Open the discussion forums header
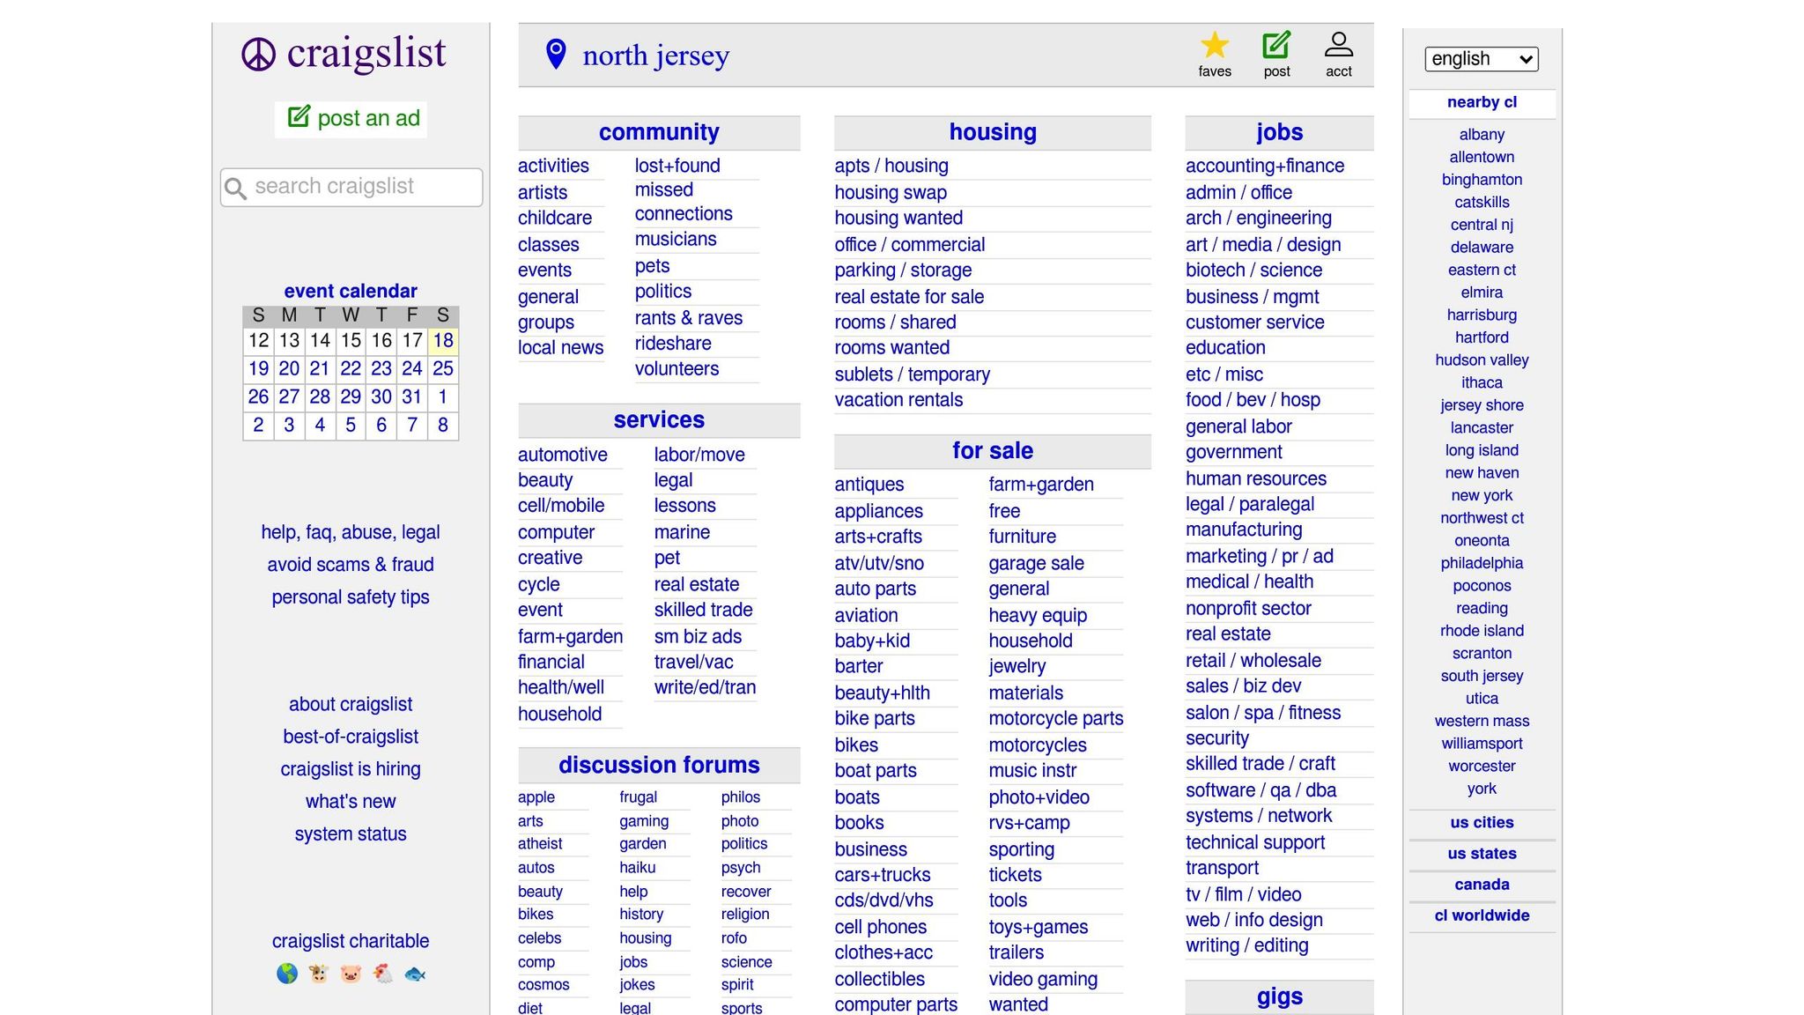Viewport: 1804px width, 1015px height. pos(659,765)
